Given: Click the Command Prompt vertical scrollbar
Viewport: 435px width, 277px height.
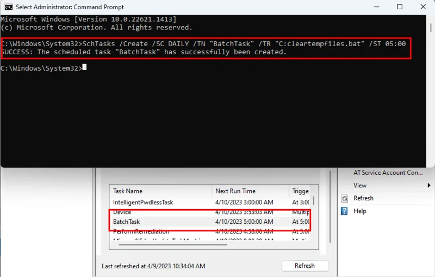Looking at the screenshot, I should coord(431,28).
